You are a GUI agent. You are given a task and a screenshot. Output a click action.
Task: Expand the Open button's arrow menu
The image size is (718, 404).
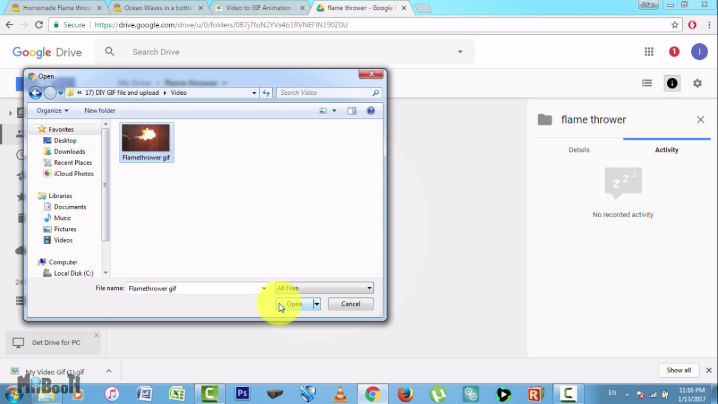(x=317, y=304)
